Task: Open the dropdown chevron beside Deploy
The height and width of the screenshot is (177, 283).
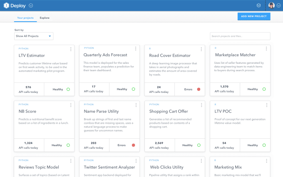Action: coord(31,5)
